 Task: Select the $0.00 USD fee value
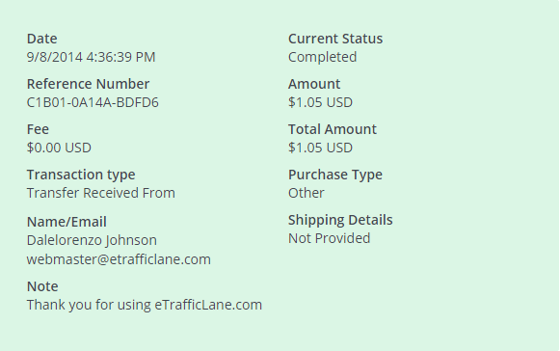59,148
